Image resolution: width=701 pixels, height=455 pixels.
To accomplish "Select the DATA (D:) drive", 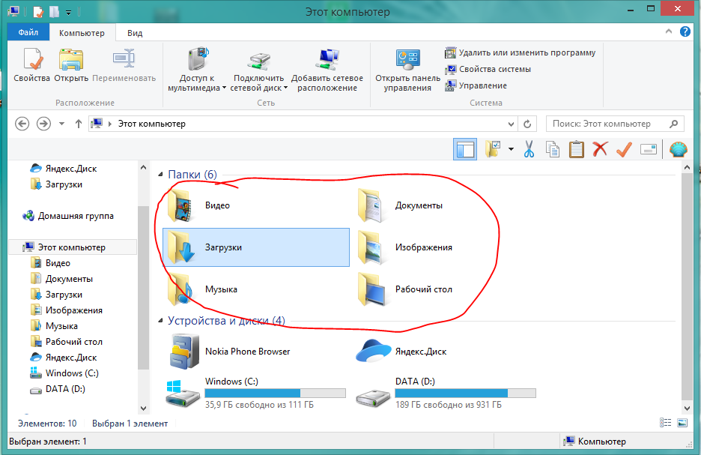I will click(446, 393).
